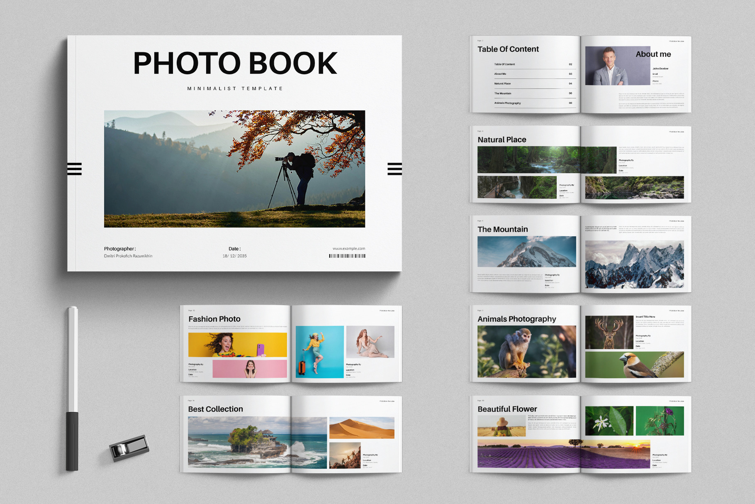Select the metal sharpener beside the pen
The width and height of the screenshot is (755, 504).
129,448
